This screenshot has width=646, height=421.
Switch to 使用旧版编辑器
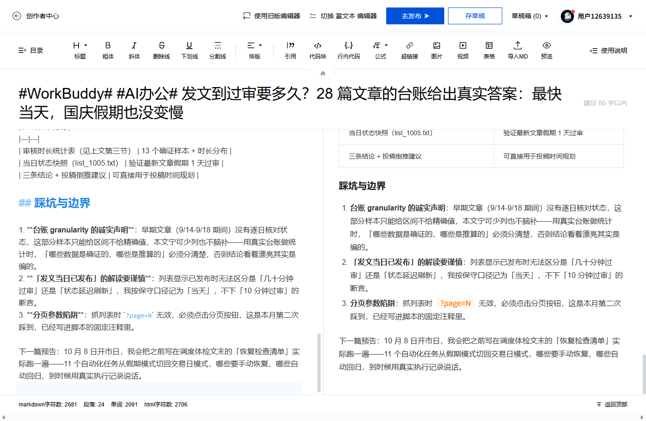[x=272, y=16]
